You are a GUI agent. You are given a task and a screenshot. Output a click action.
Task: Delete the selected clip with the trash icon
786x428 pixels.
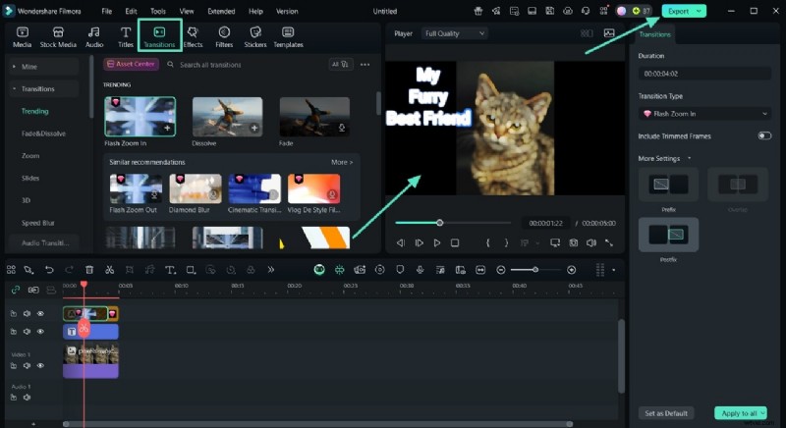click(89, 270)
